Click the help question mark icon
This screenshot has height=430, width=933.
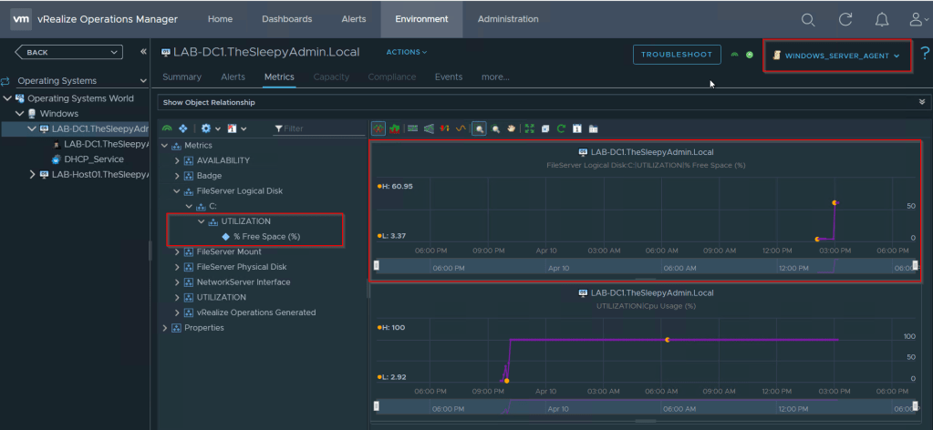924,55
